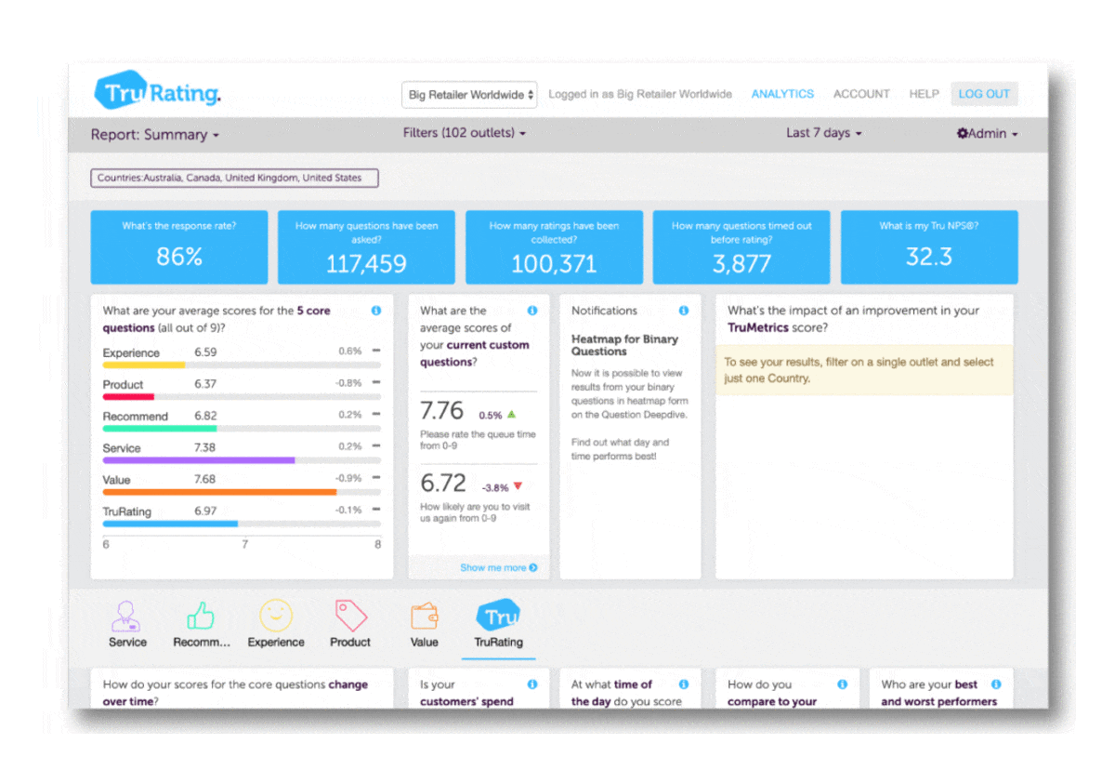The image size is (1115, 770).
Task: Click the 7.76 queue time score
Action: 441,411
